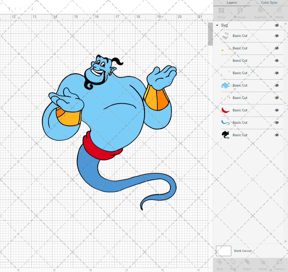Viewport: 288px width, 272px height.
Task: Toggle visibility of yellow pieces layer
Action: (x=277, y=48)
